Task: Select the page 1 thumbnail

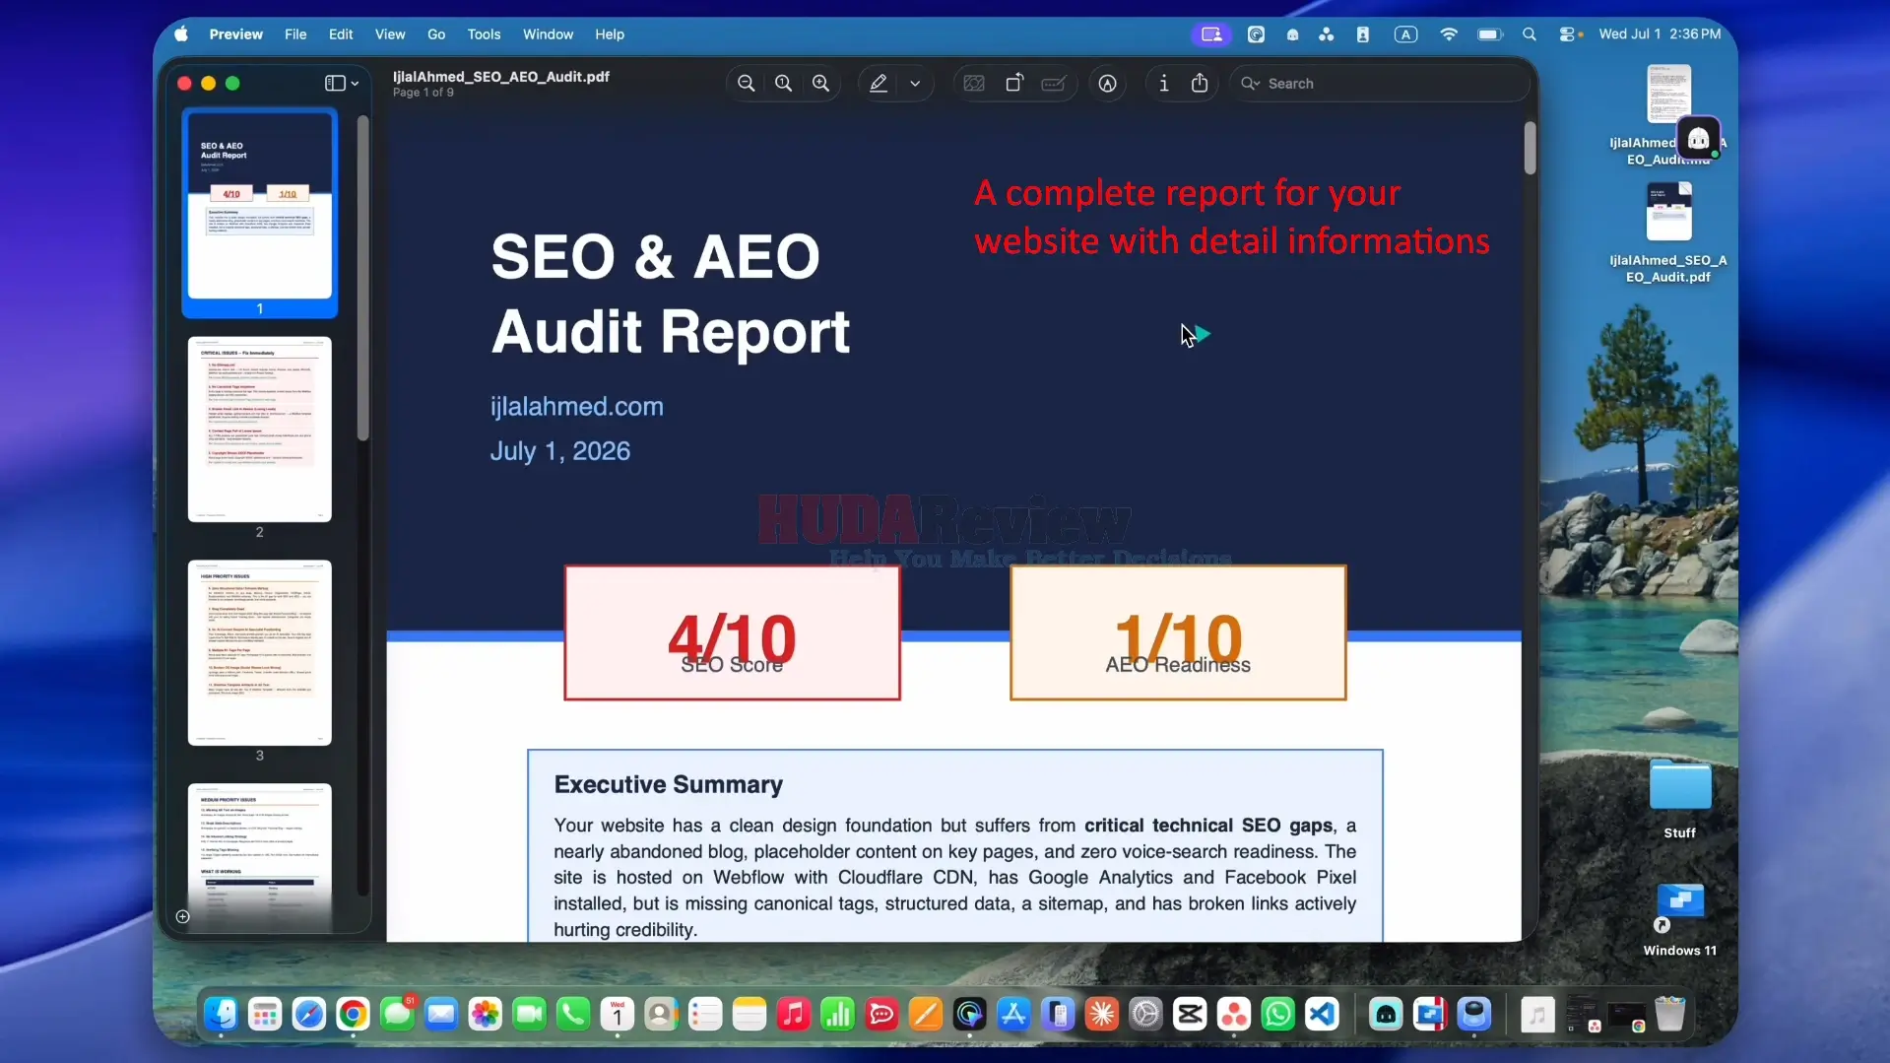Action: 260,205
